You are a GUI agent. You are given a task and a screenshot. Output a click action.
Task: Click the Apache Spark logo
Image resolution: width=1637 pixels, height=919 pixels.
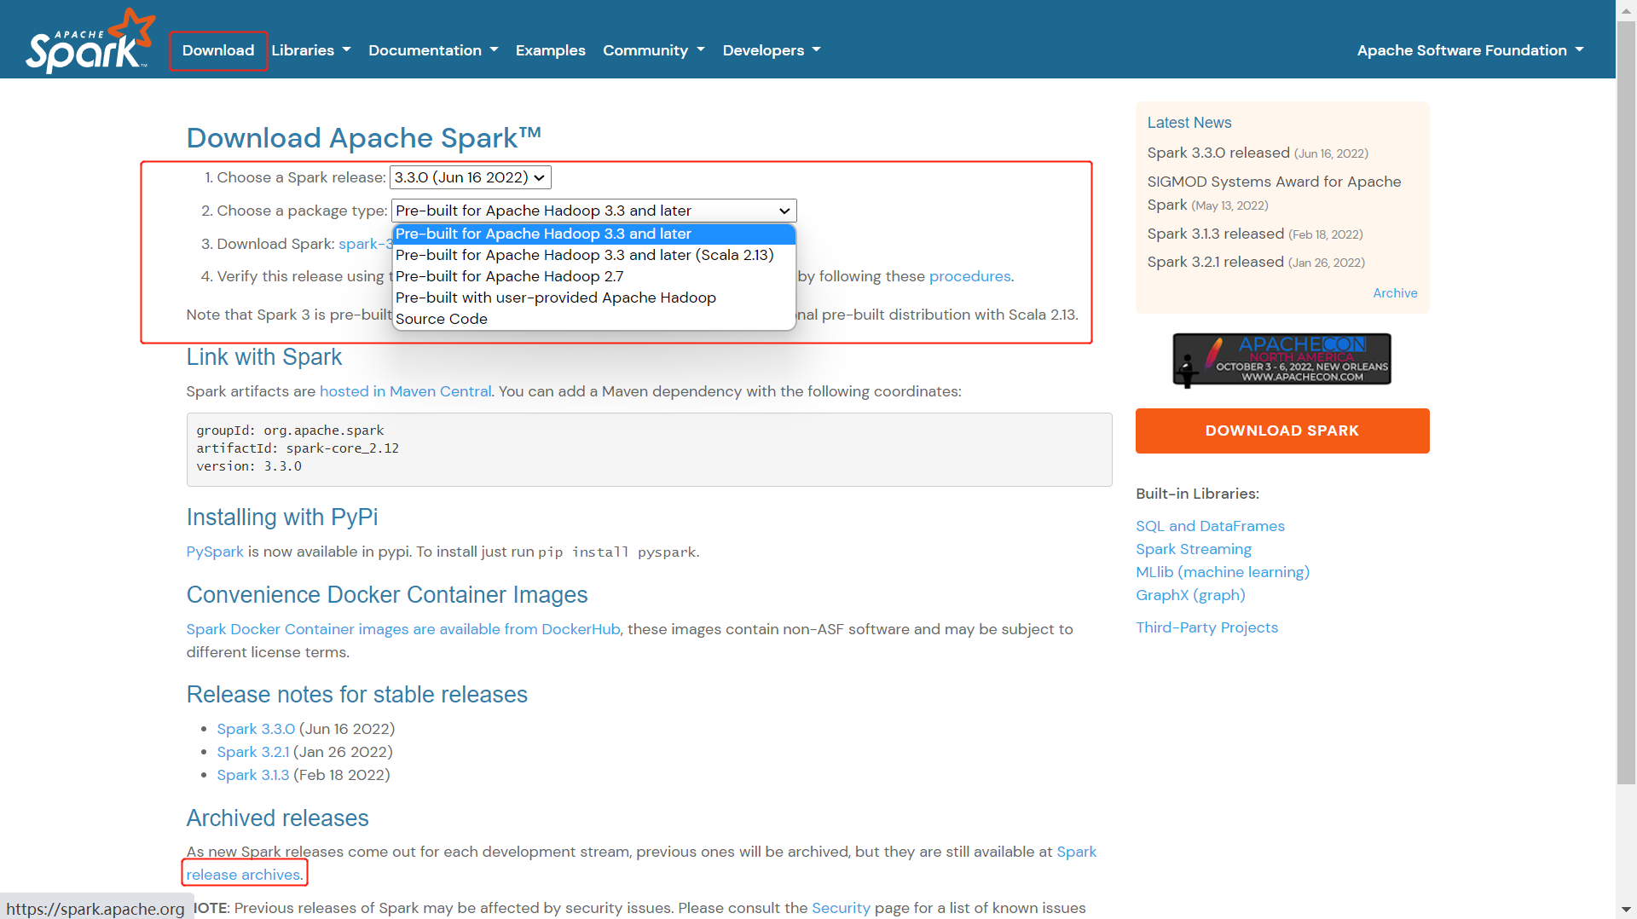click(90, 41)
